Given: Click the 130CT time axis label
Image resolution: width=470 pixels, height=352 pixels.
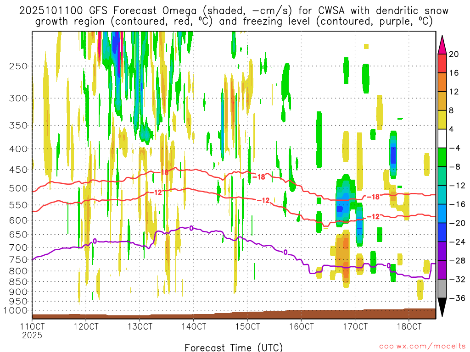Looking at the screenshot, I should pos(140,326).
